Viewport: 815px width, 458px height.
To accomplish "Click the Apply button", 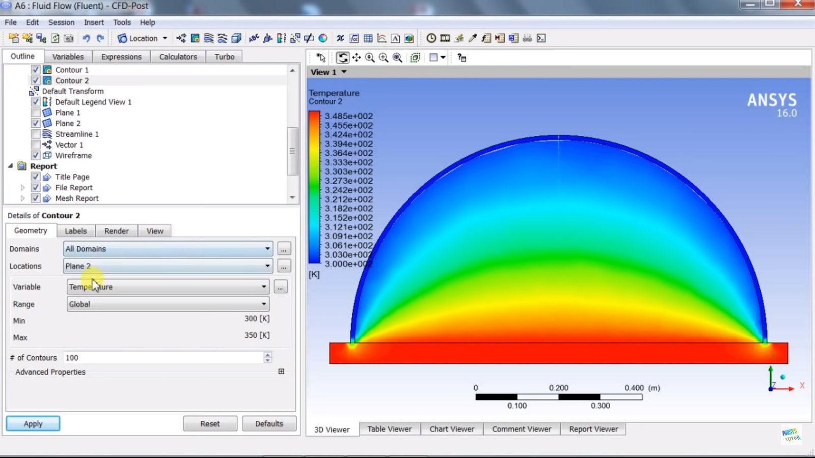I will pos(33,423).
